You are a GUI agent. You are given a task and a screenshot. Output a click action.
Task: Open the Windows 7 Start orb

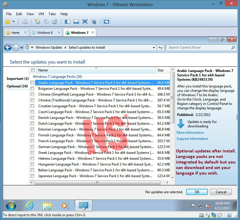[11, 205]
